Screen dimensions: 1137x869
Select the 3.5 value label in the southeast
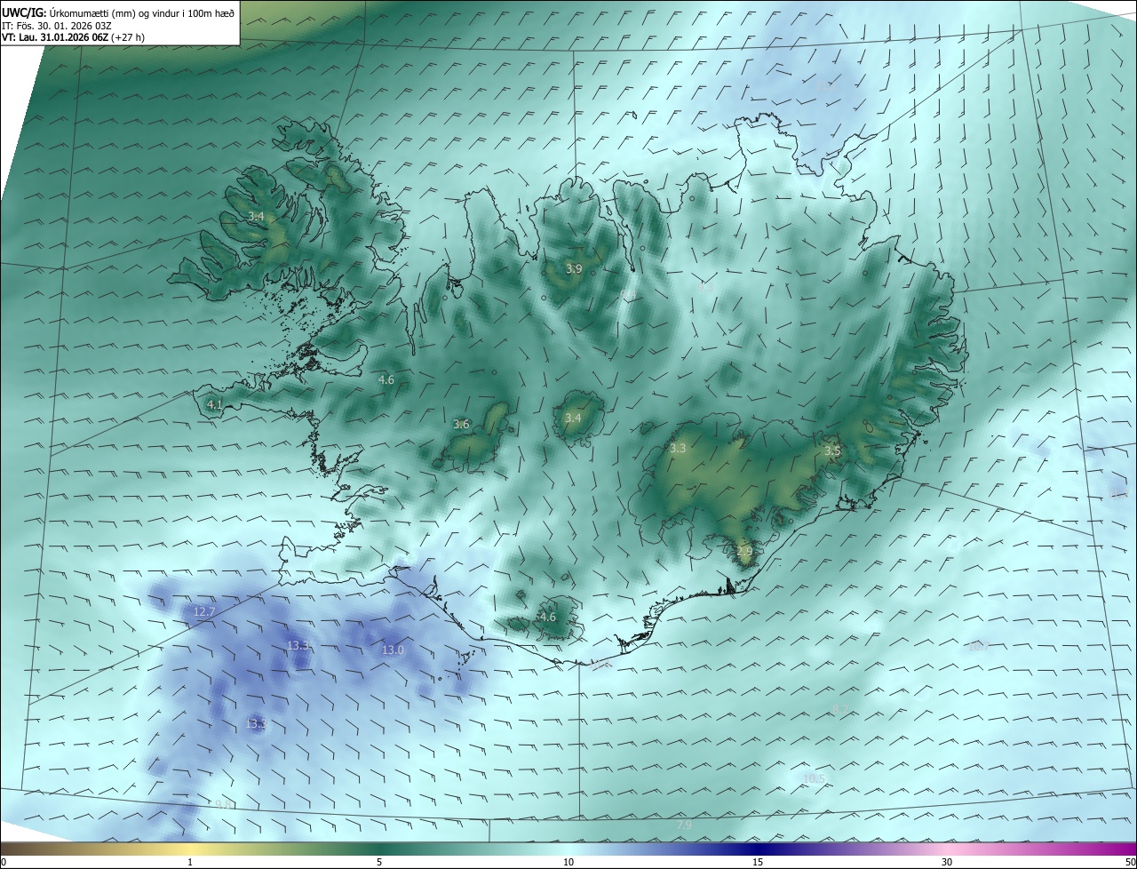(831, 451)
